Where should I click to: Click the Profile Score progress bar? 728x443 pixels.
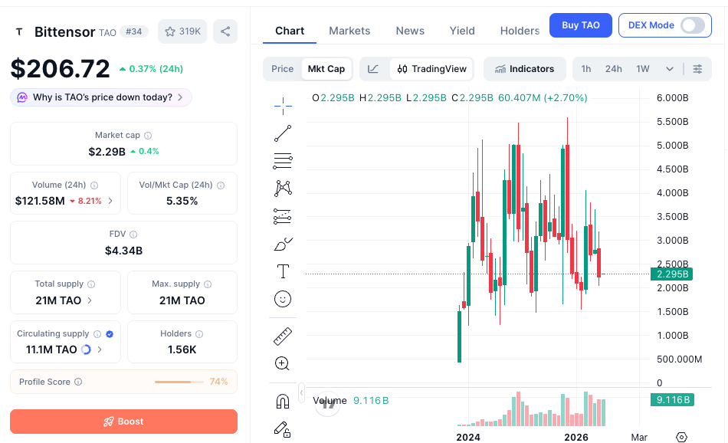pyautogui.click(x=179, y=382)
